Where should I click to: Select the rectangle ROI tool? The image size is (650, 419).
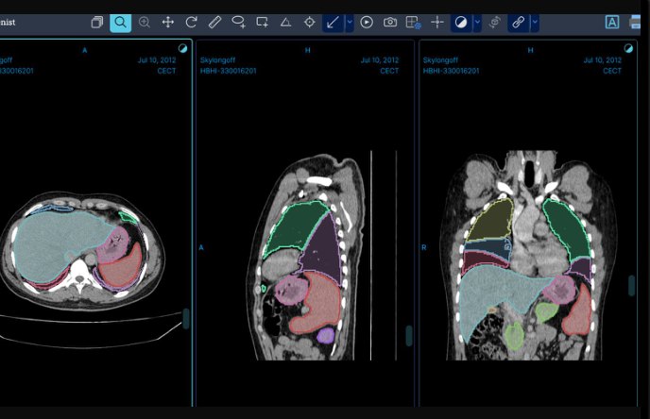click(262, 23)
